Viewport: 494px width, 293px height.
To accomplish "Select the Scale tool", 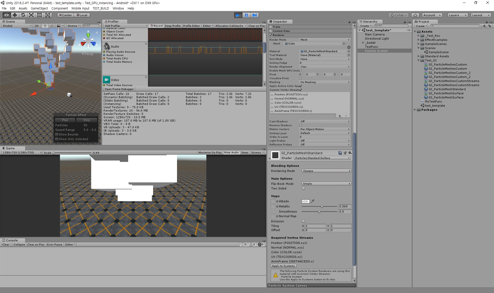I will click(x=31, y=15).
